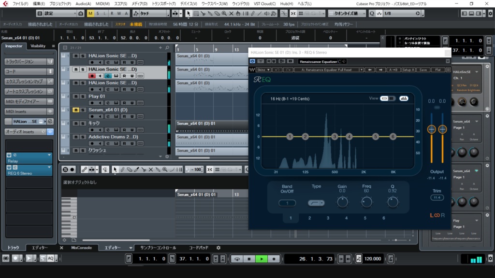Open the トラックバージョン inspector section

(x=29, y=61)
